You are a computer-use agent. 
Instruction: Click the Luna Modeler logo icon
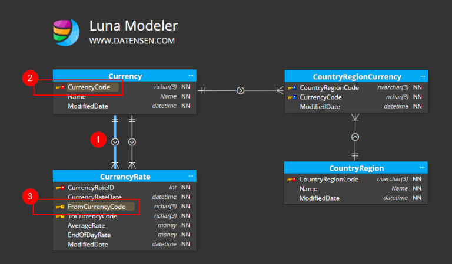[x=67, y=32]
